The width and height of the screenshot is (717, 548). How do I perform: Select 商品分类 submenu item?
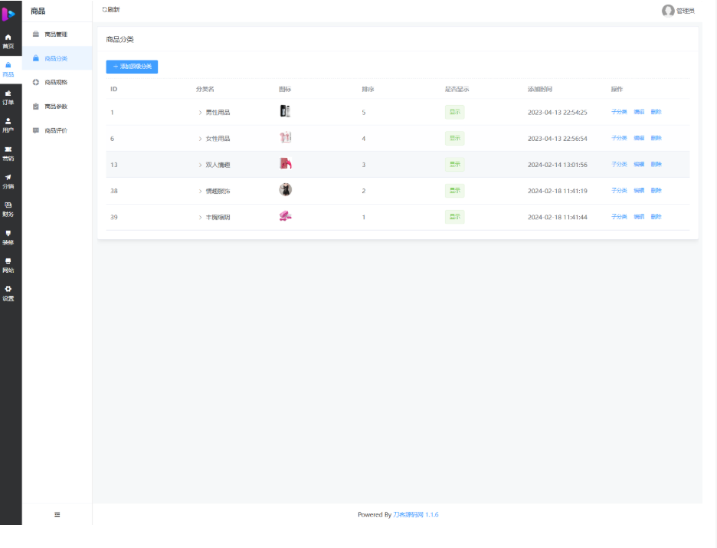click(x=57, y=58)
